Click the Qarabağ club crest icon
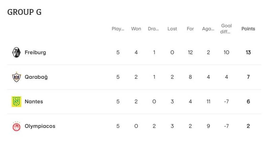Image resolution: width=265 pixels, height=143 pixels. pos(17,77)
